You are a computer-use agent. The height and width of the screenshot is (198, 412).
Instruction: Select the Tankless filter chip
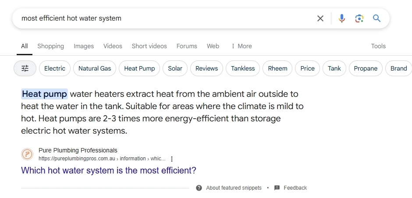pos(243,68)
